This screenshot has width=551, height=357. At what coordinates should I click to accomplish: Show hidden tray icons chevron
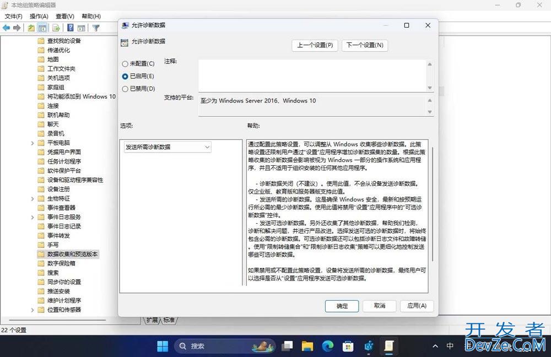[435, 346]
